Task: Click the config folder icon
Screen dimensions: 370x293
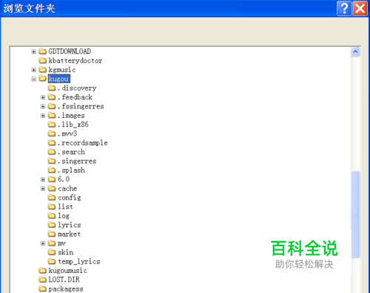Action: [x=52, y=197]
